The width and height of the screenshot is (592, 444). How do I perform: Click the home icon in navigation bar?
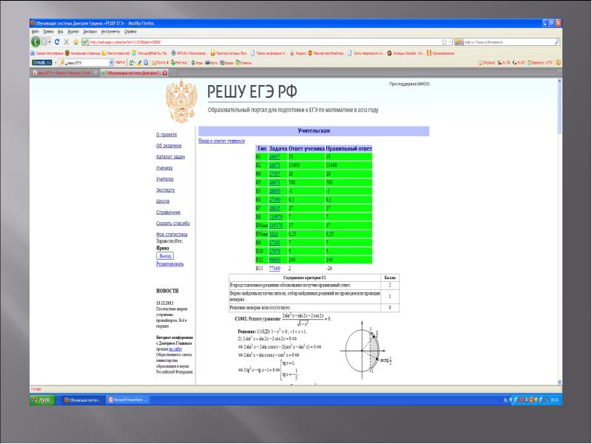75,42
